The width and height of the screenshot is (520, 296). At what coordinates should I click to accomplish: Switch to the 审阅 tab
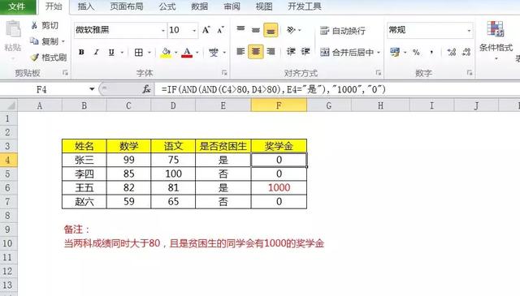(x=232, y=6)
